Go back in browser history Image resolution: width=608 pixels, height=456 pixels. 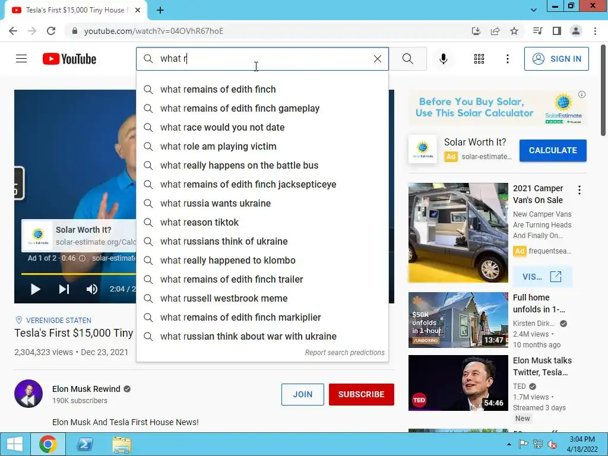point(13,31)
